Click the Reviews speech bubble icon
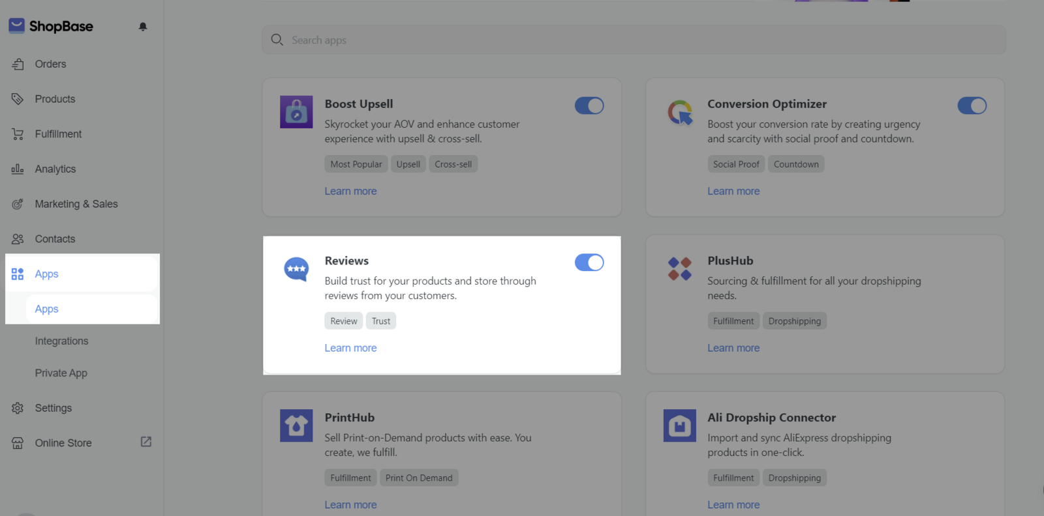The width and height of the screenshot is (1044, 516). pyautogui.click(x=296, y=268)
